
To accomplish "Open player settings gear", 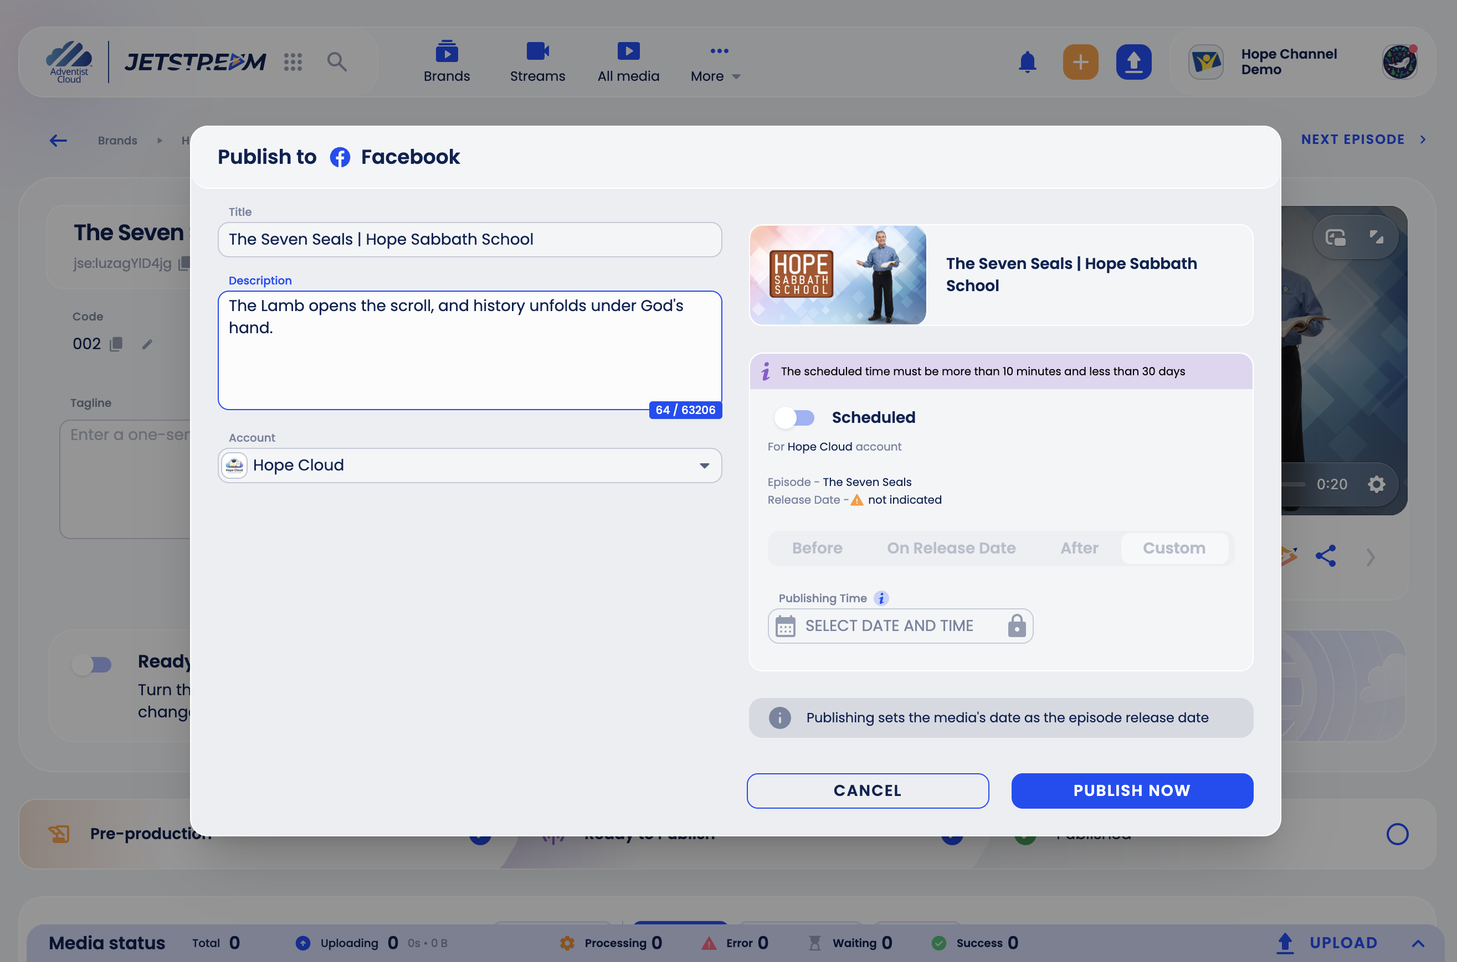I will click(1376, 484).
